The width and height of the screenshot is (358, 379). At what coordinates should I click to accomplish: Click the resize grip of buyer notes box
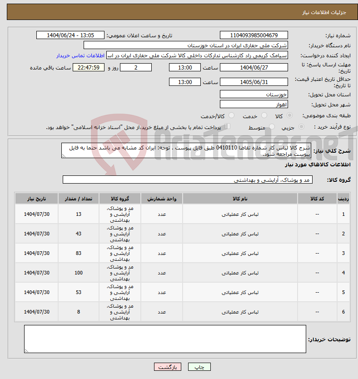(26, 351)
